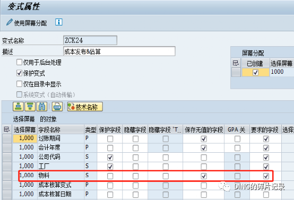This screenshot has height=200, width=294.
Task: Click the 物料 field name cell
Action: click(60, 176)
